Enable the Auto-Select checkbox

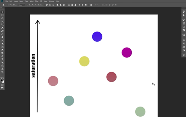9,5
